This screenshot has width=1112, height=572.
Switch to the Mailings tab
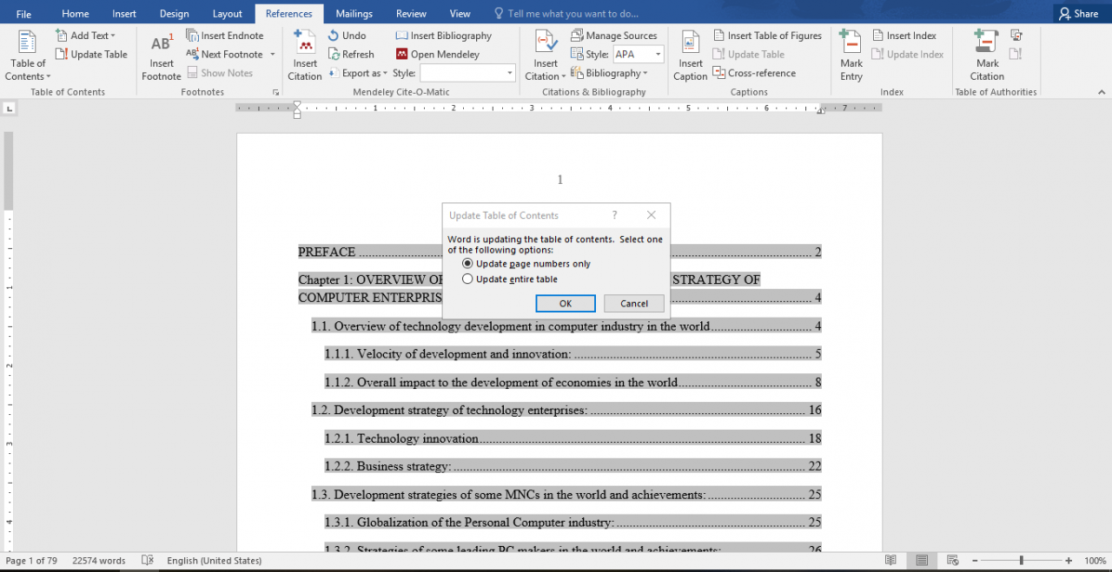pyautogui.click(x=354, y=14)
